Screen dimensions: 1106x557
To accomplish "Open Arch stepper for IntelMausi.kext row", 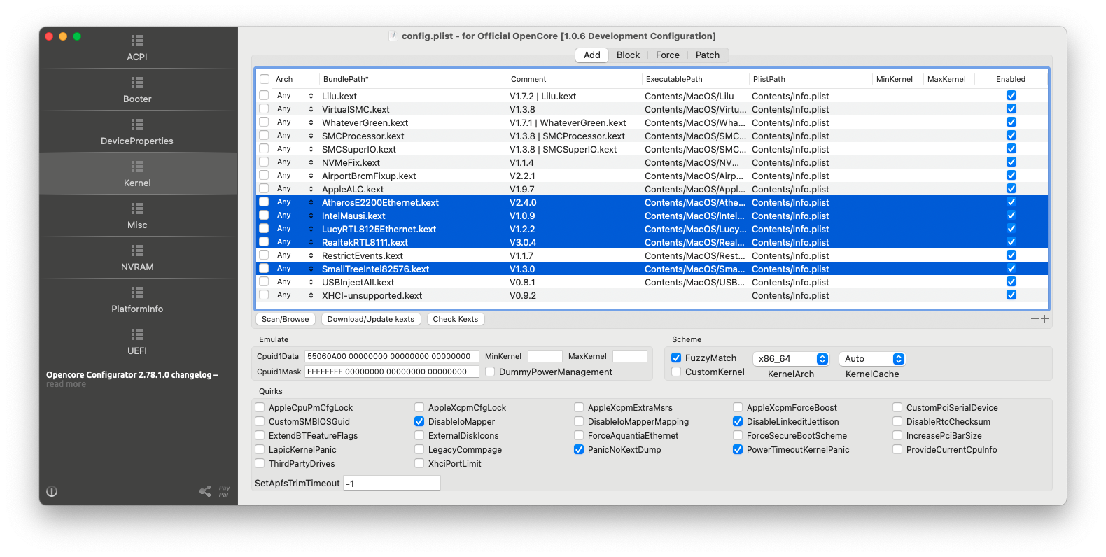I will (311, 216).
